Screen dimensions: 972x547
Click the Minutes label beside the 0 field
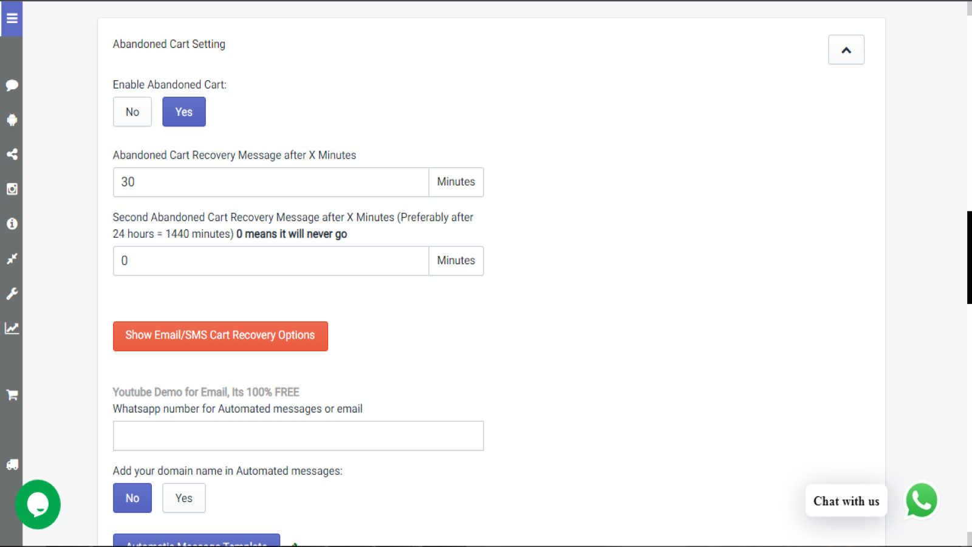coord(456,261)
